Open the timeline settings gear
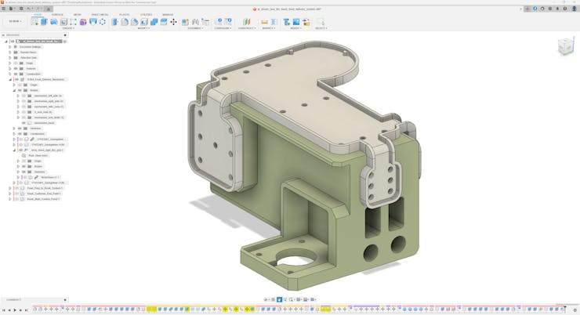 coord(575,310)
